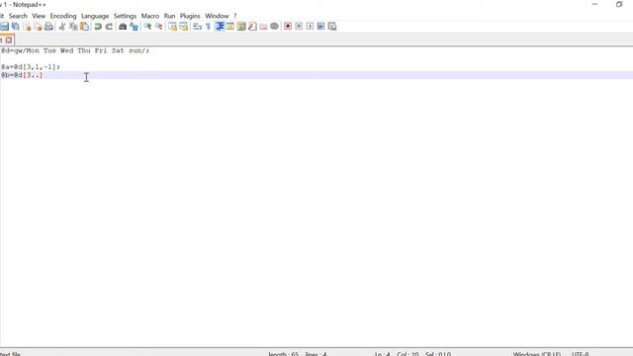Click the word Sat in the first line
The image size is (633, 356).
pos(118,50)
